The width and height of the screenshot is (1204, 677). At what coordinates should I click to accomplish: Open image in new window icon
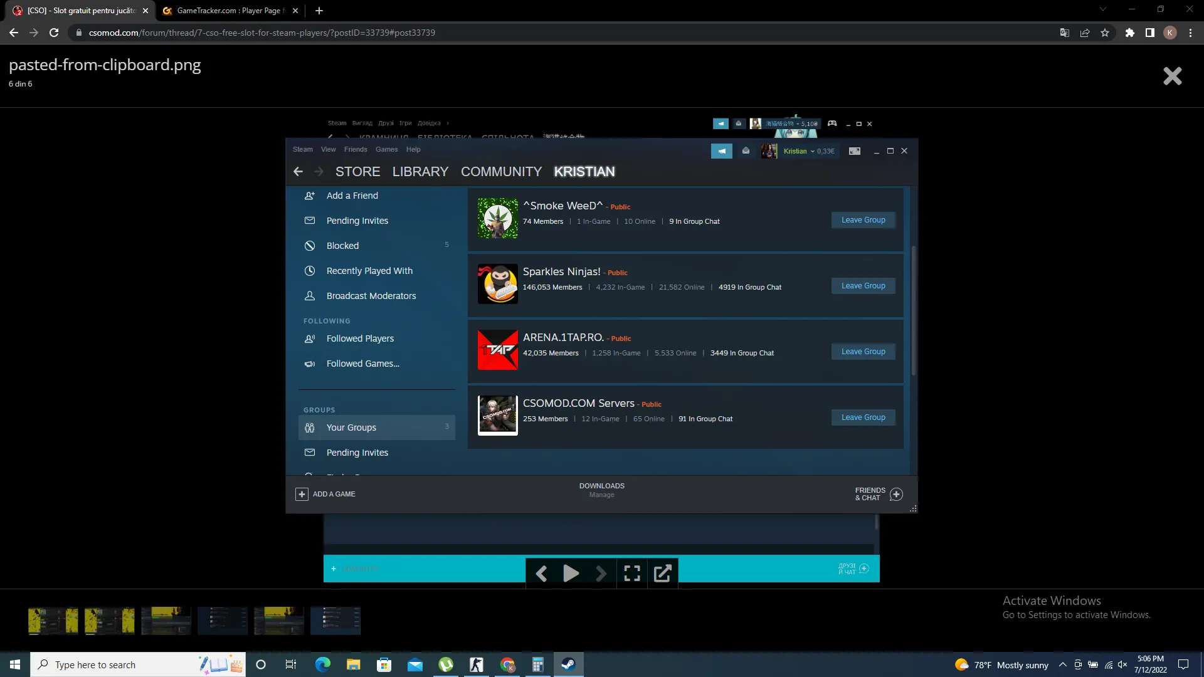(662, 573)
